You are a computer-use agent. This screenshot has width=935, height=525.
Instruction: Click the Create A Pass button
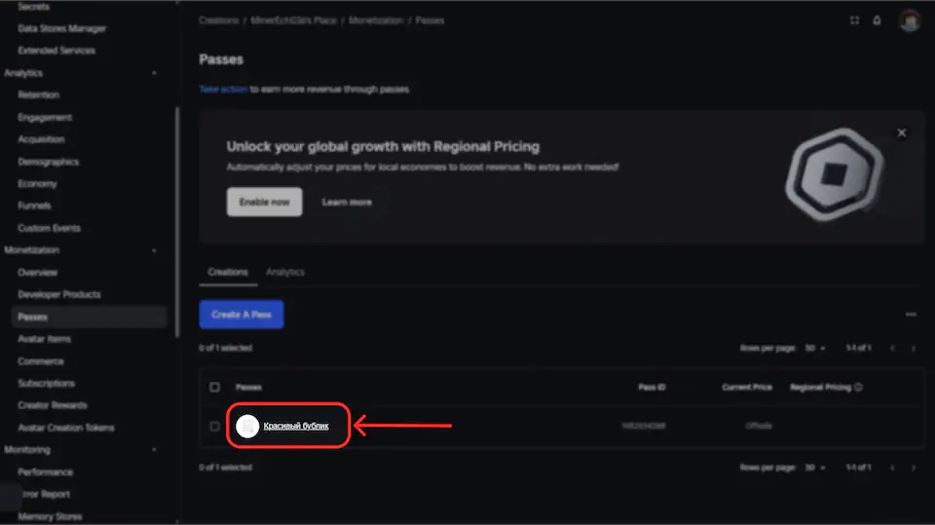[242, 315]
